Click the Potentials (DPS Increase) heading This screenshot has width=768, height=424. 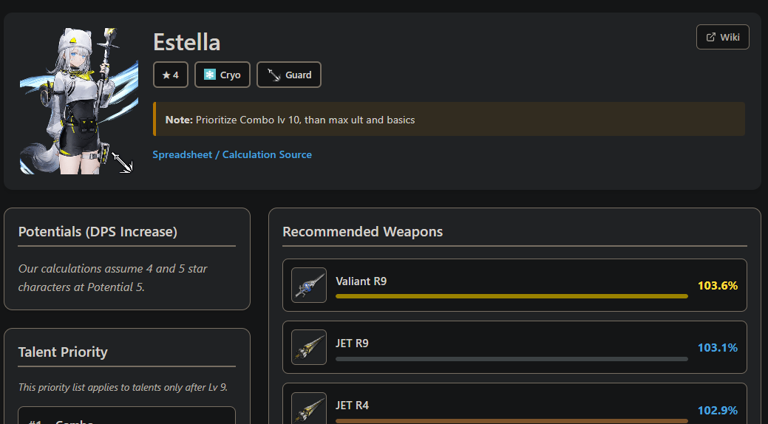coord(98,232)
